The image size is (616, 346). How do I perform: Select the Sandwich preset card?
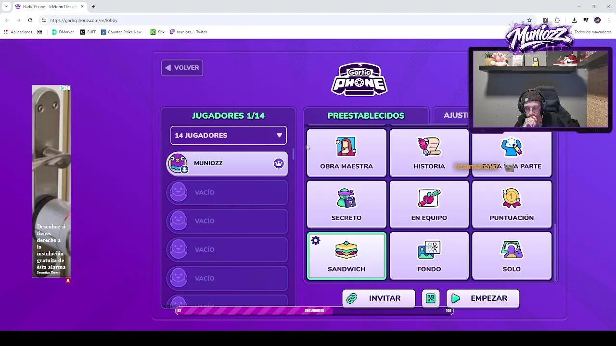click(x=346, y=256)
